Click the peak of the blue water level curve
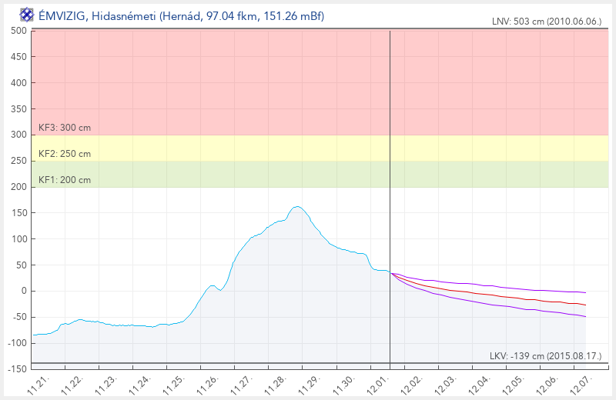The image size is (616, 400). tap(297, 206)
